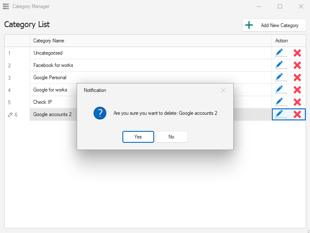
Task: Edit the Check IP category row
Action: pos(280,102)
